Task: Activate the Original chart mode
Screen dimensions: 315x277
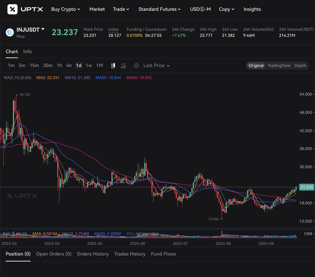Action: click(256, 65)
